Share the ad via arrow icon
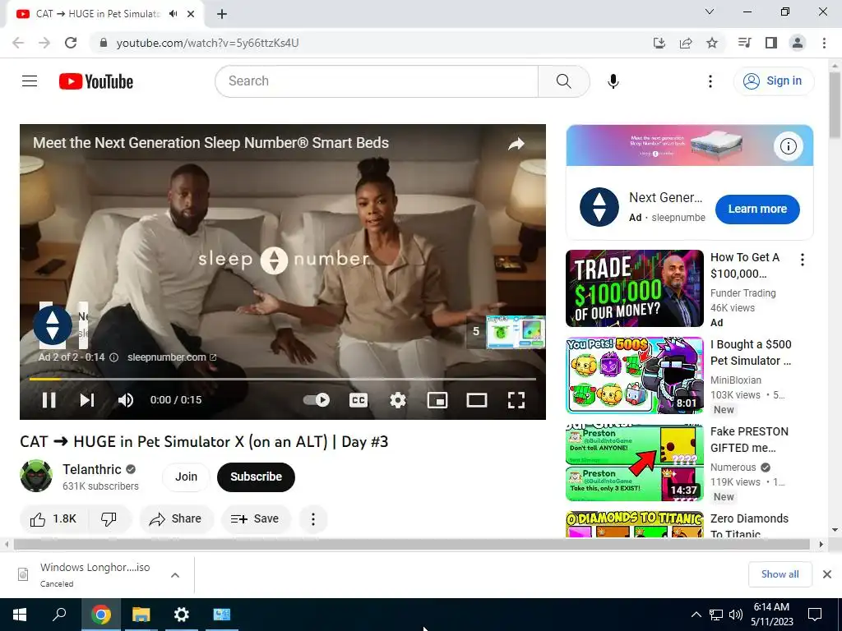 click(516, 144)
